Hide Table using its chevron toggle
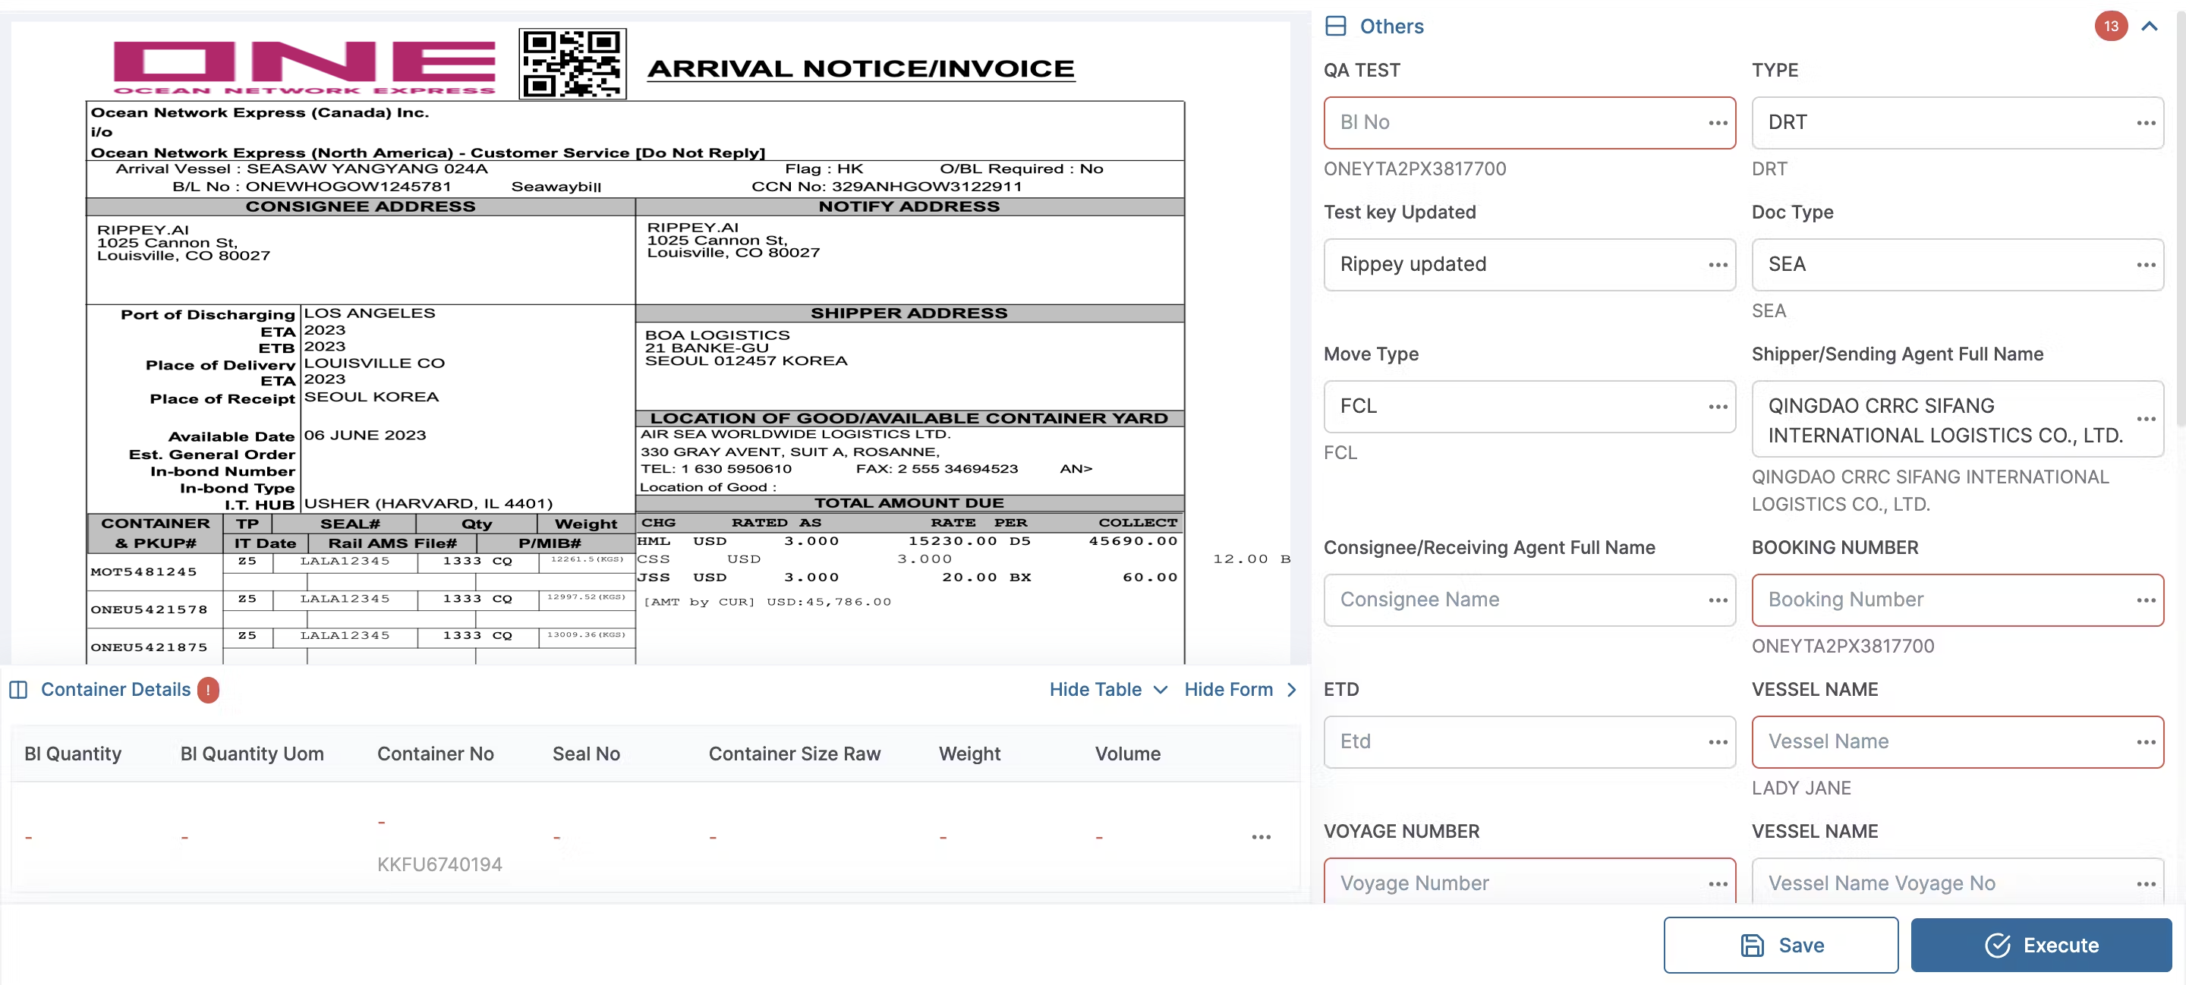This screenshot has width=2186, height=985. pyautogui.click(x=1160, y=690)
